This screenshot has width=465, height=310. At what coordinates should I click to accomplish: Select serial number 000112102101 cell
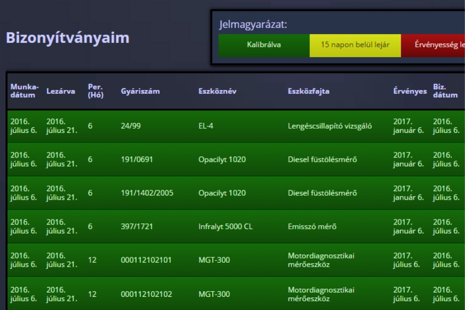click(146, 260)
